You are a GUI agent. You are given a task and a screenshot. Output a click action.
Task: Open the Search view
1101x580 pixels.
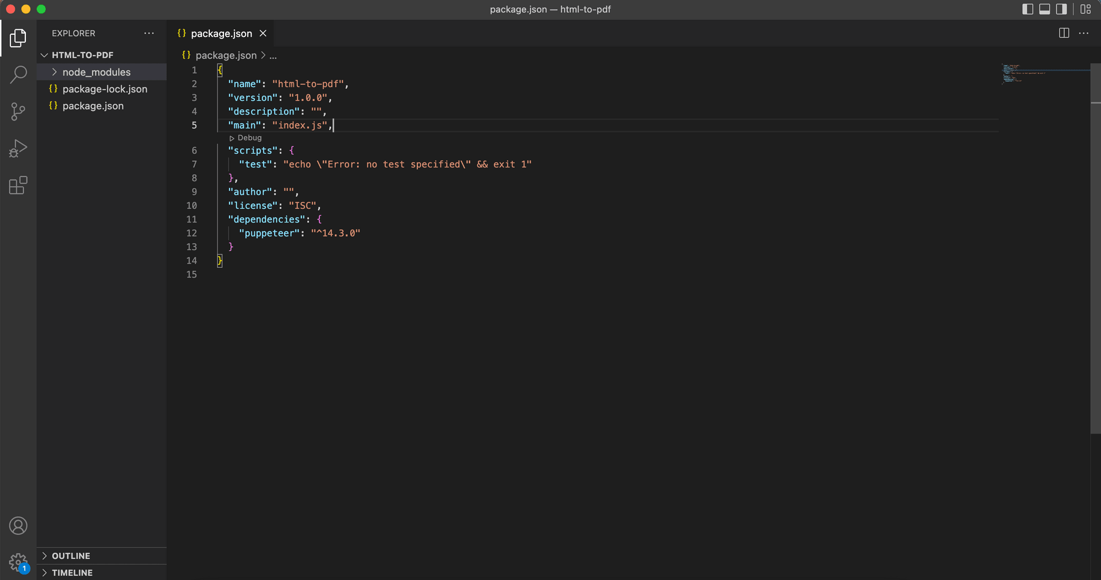click(18, 75)
